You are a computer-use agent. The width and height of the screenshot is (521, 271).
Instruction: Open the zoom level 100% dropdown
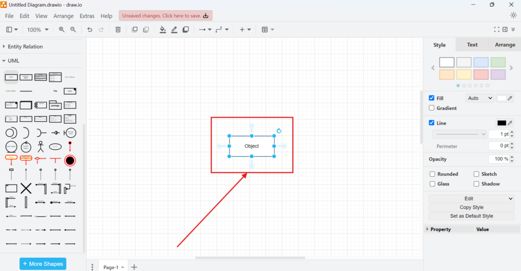pyautogui.click(x=38, y=30)
